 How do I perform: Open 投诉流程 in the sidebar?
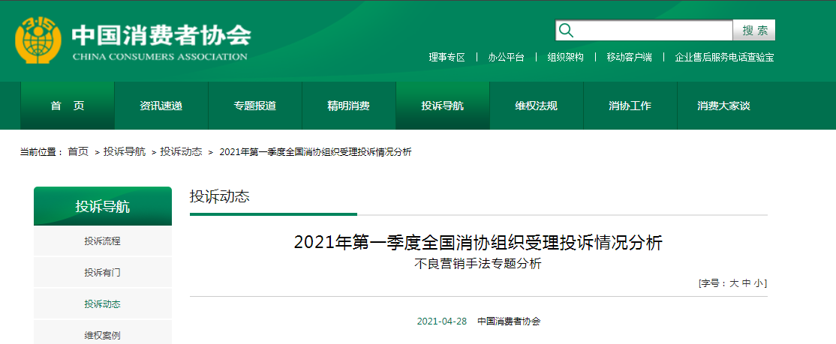coord(102,241)
